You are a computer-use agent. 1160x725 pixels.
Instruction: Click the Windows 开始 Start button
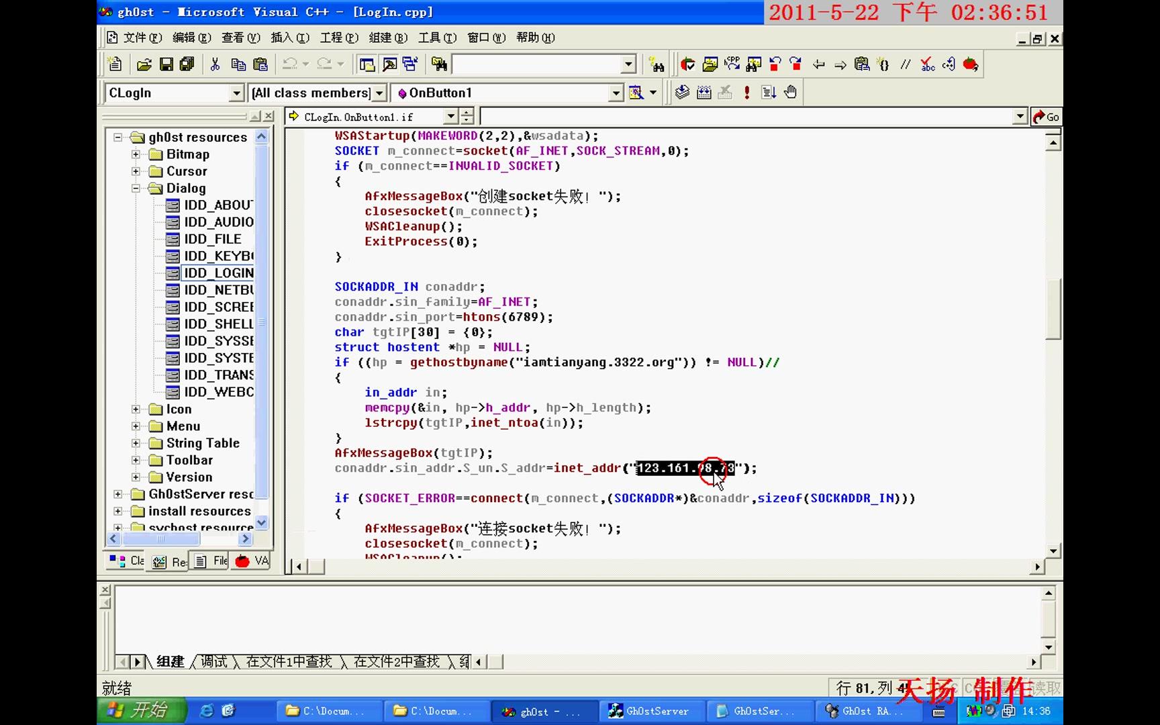142,711
